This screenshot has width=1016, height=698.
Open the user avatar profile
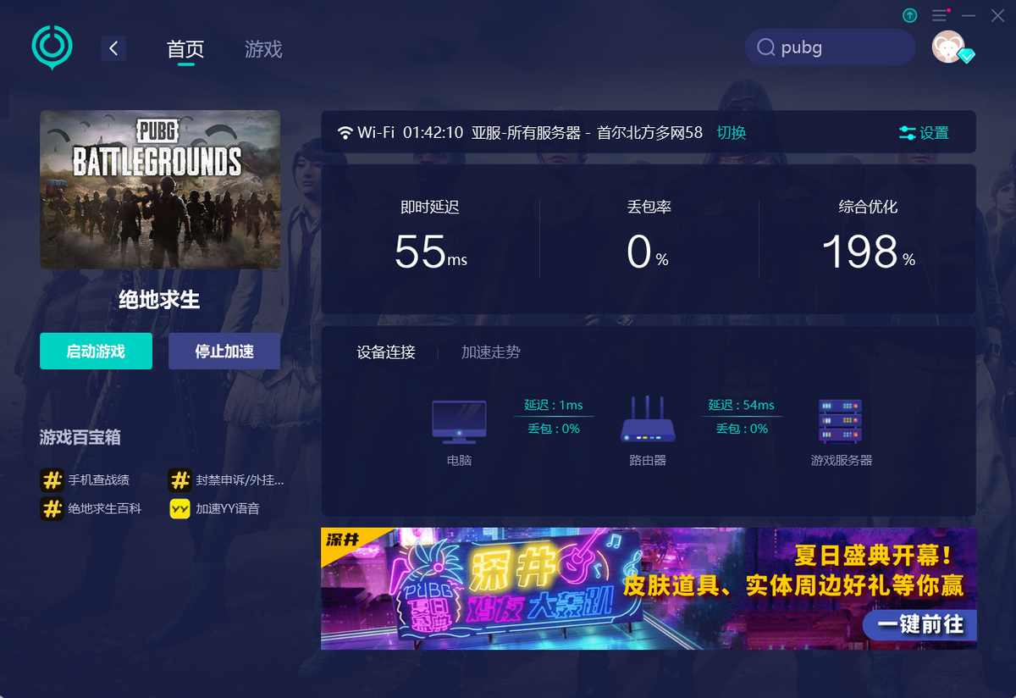point(948,47)
